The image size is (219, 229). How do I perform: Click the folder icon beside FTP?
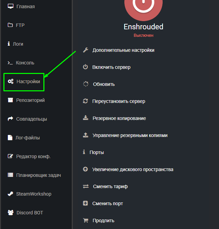click(x=10, y=25)
